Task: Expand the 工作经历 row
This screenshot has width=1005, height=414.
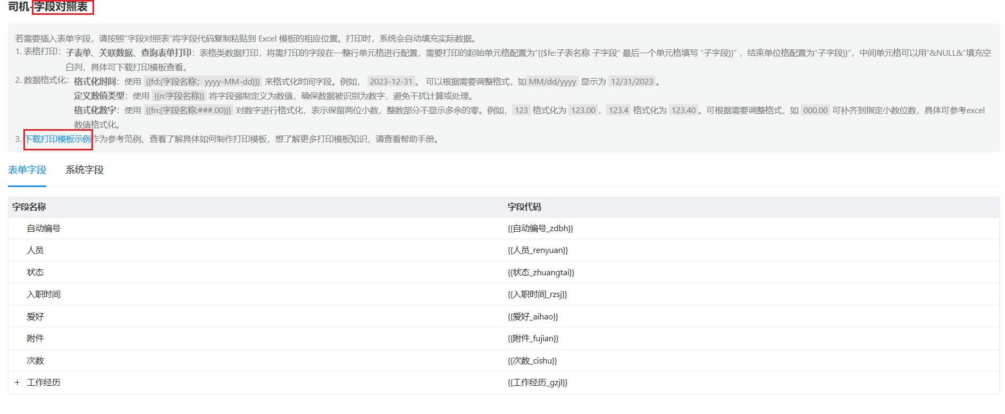Action: (17, 383)
